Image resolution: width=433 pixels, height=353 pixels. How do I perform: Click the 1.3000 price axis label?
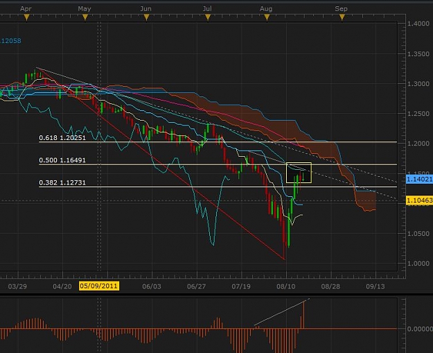(x=418, y=84)
